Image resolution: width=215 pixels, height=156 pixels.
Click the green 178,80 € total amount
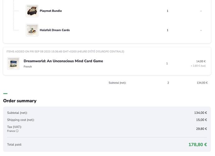click(x=198, y=144)
